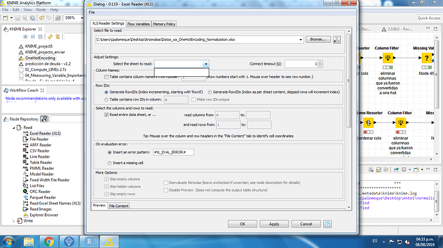The width and height of the screenshot is (443, 248).
Task: Open the KNIME View menu
Action: coord(28,10)
